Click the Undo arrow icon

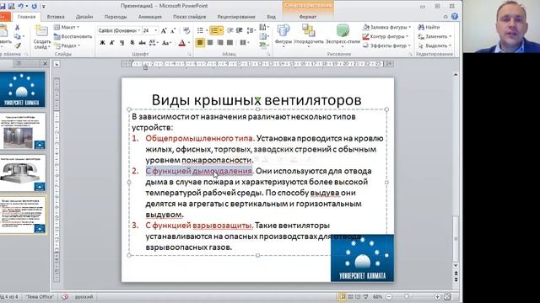coord(21,6)
